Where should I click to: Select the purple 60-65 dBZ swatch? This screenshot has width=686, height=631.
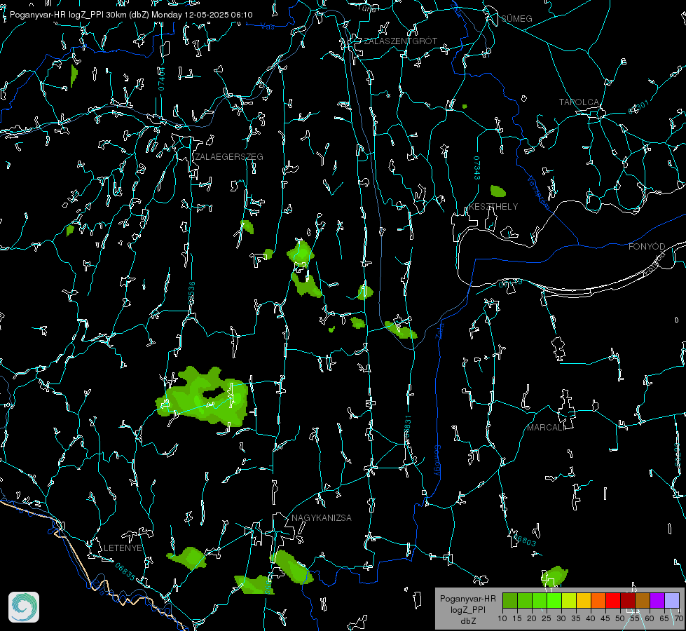tap(657, 600)
